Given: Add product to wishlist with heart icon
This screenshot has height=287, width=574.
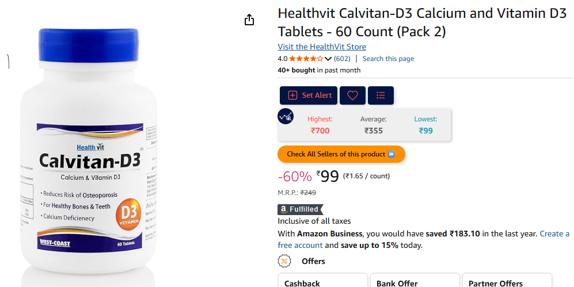Looking at the screenshot, I should click(x=352, y=95).
